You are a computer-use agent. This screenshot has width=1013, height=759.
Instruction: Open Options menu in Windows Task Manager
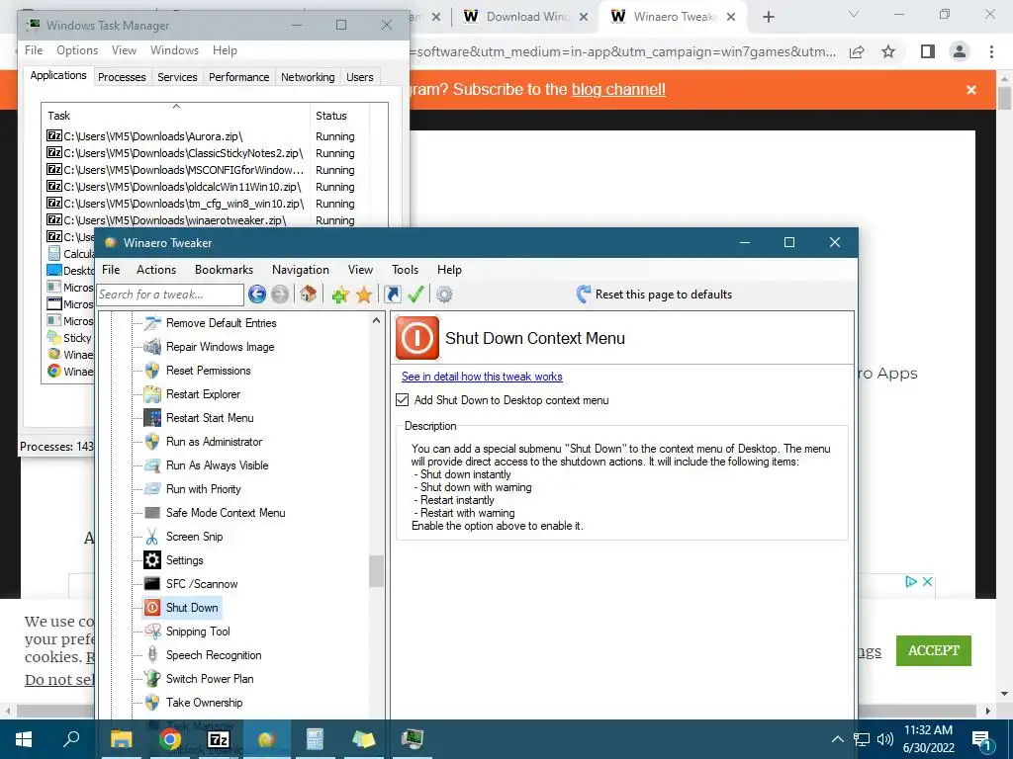(x=77, y=50)
